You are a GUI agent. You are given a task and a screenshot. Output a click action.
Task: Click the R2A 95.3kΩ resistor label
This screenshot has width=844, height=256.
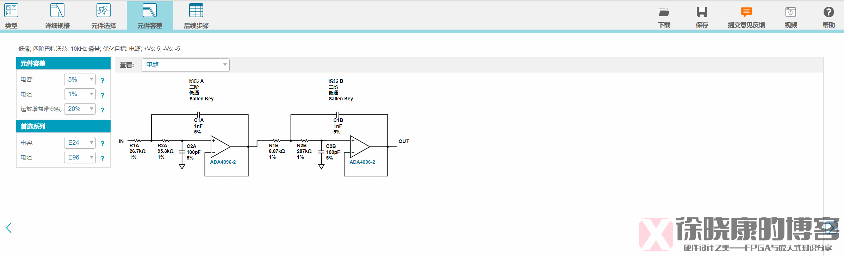[x=166, y=151]
